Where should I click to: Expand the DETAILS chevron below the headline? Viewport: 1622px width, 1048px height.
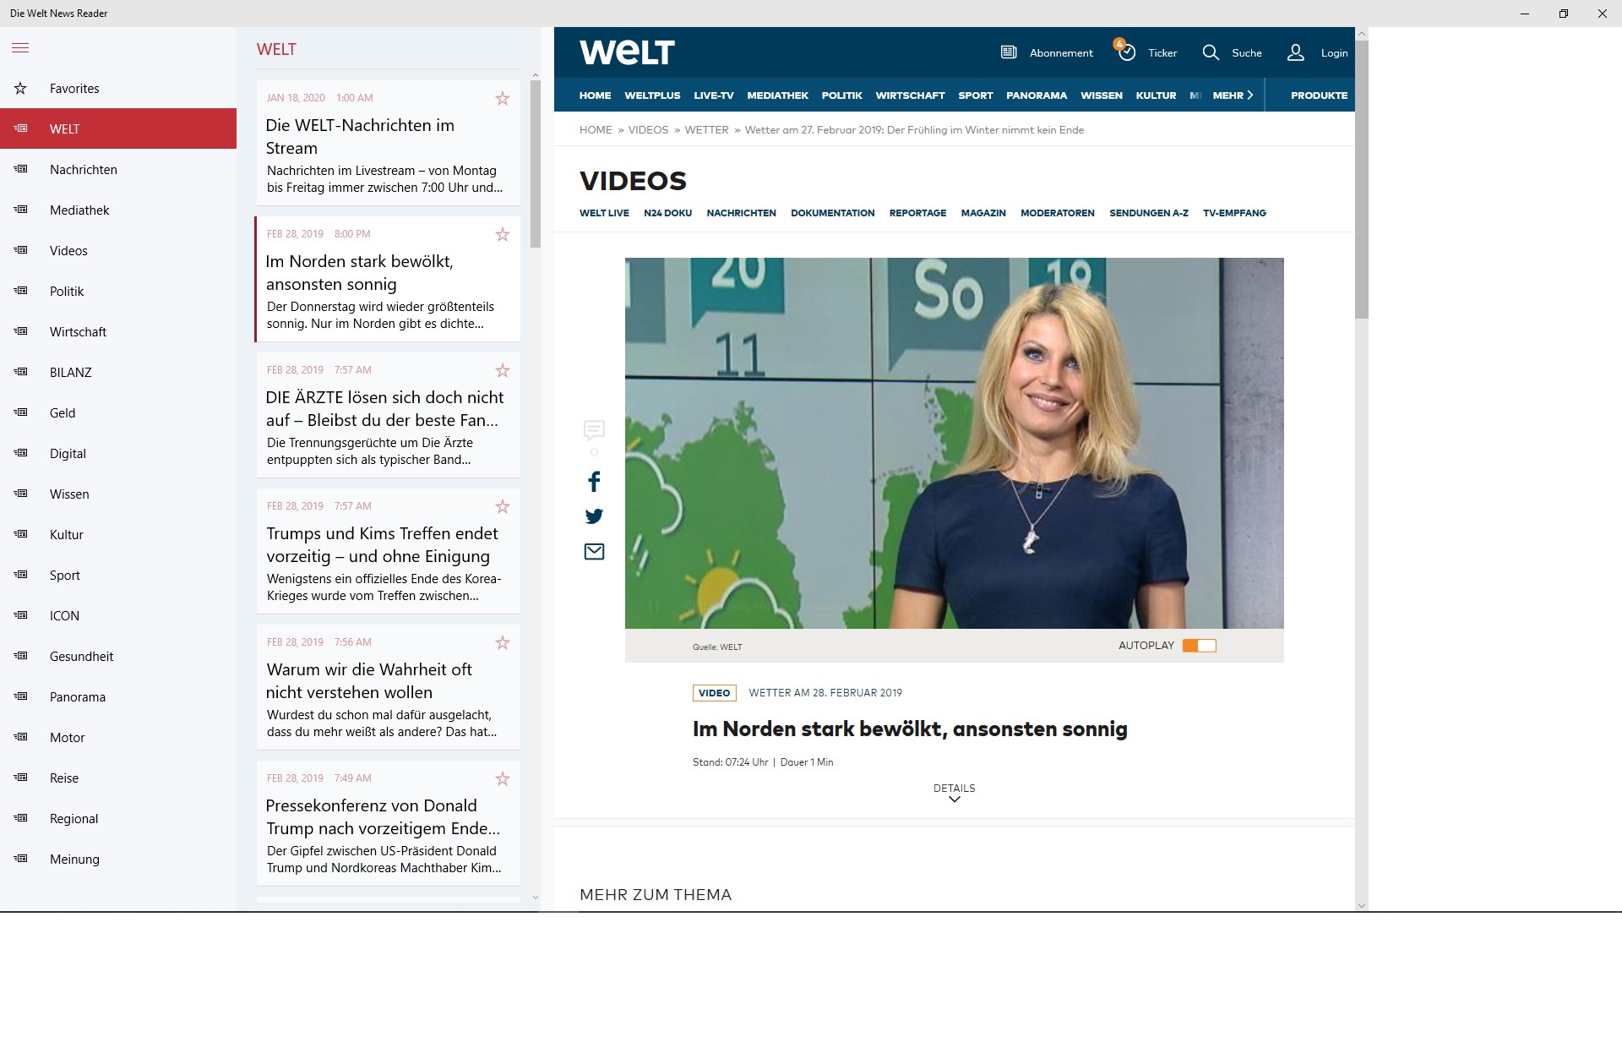coord(954,800)
